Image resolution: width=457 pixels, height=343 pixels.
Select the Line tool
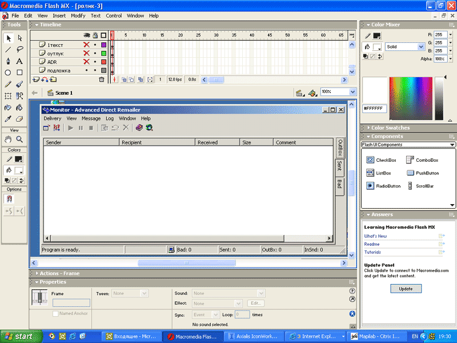pos(8,50)
